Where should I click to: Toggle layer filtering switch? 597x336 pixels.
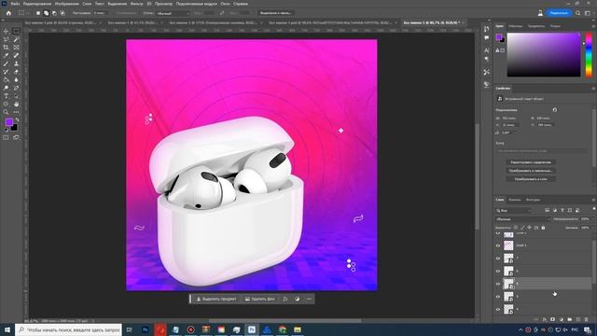click(594, 209)
